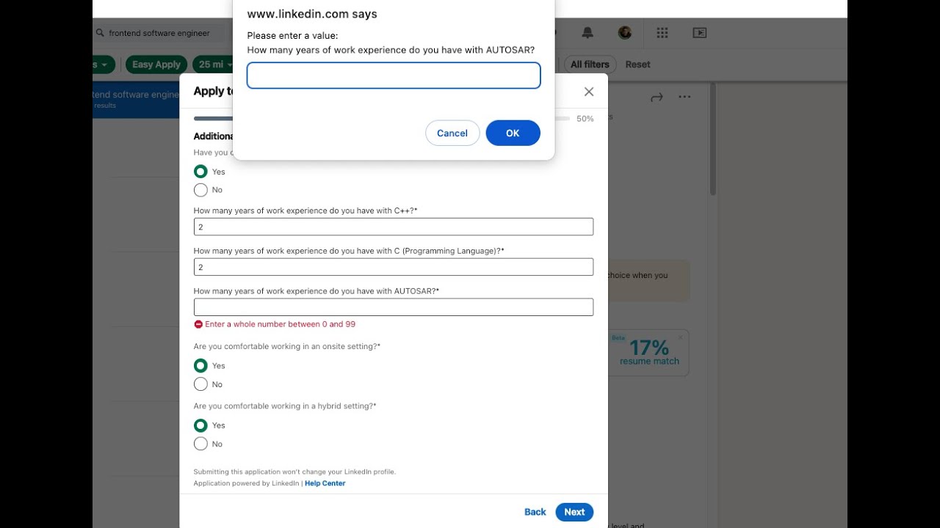Open the profile avatar menu
The width and height of the screenshot is (940, 528).
click(625, 33)
